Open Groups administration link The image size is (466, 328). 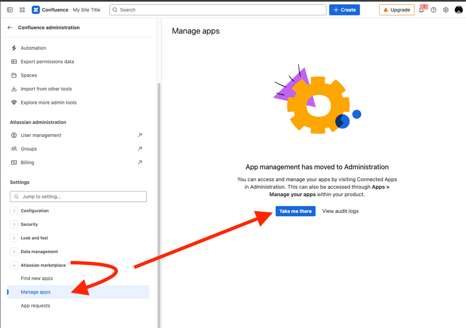[29, 149]
